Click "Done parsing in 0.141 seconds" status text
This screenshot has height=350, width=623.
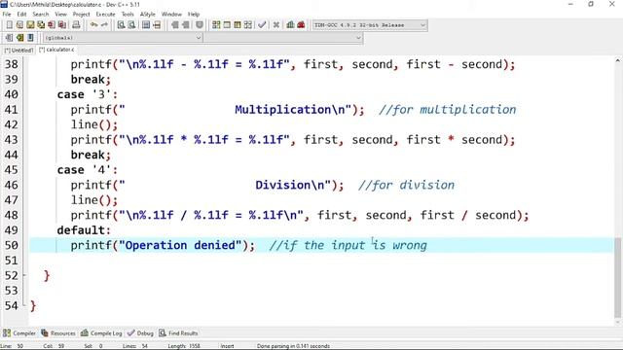pos(293,346)
